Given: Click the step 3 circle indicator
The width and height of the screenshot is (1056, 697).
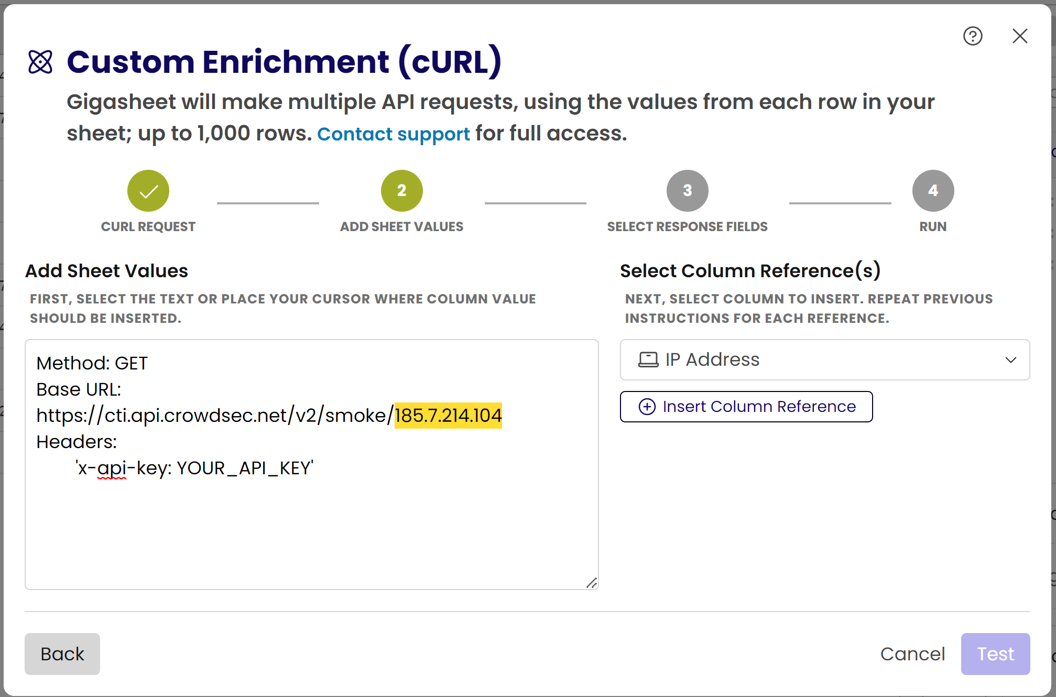Looking at the screenshot, I should (687, 190).
